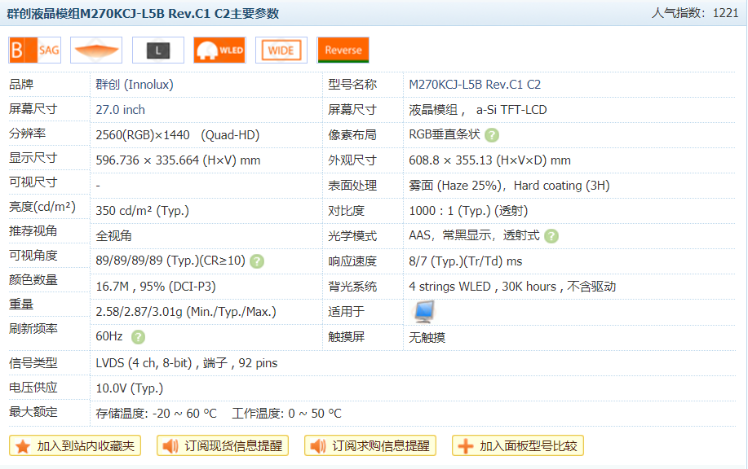Select the 人气指数: 1221 text
This screenshot has height=469, width=748.
tap(695, 13)
